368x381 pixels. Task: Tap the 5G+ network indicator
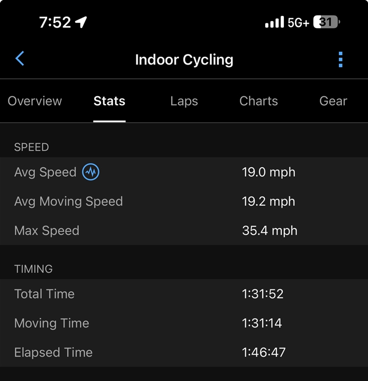[299, 23]
